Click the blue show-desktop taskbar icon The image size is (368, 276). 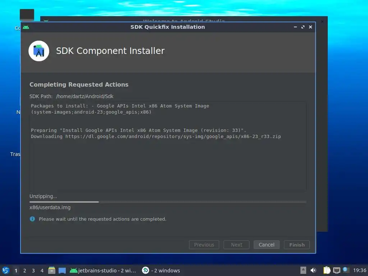click(62, 271)
